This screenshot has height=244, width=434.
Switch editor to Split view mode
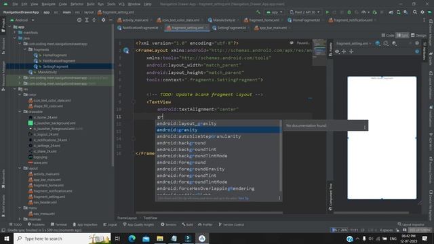point(402,35)
